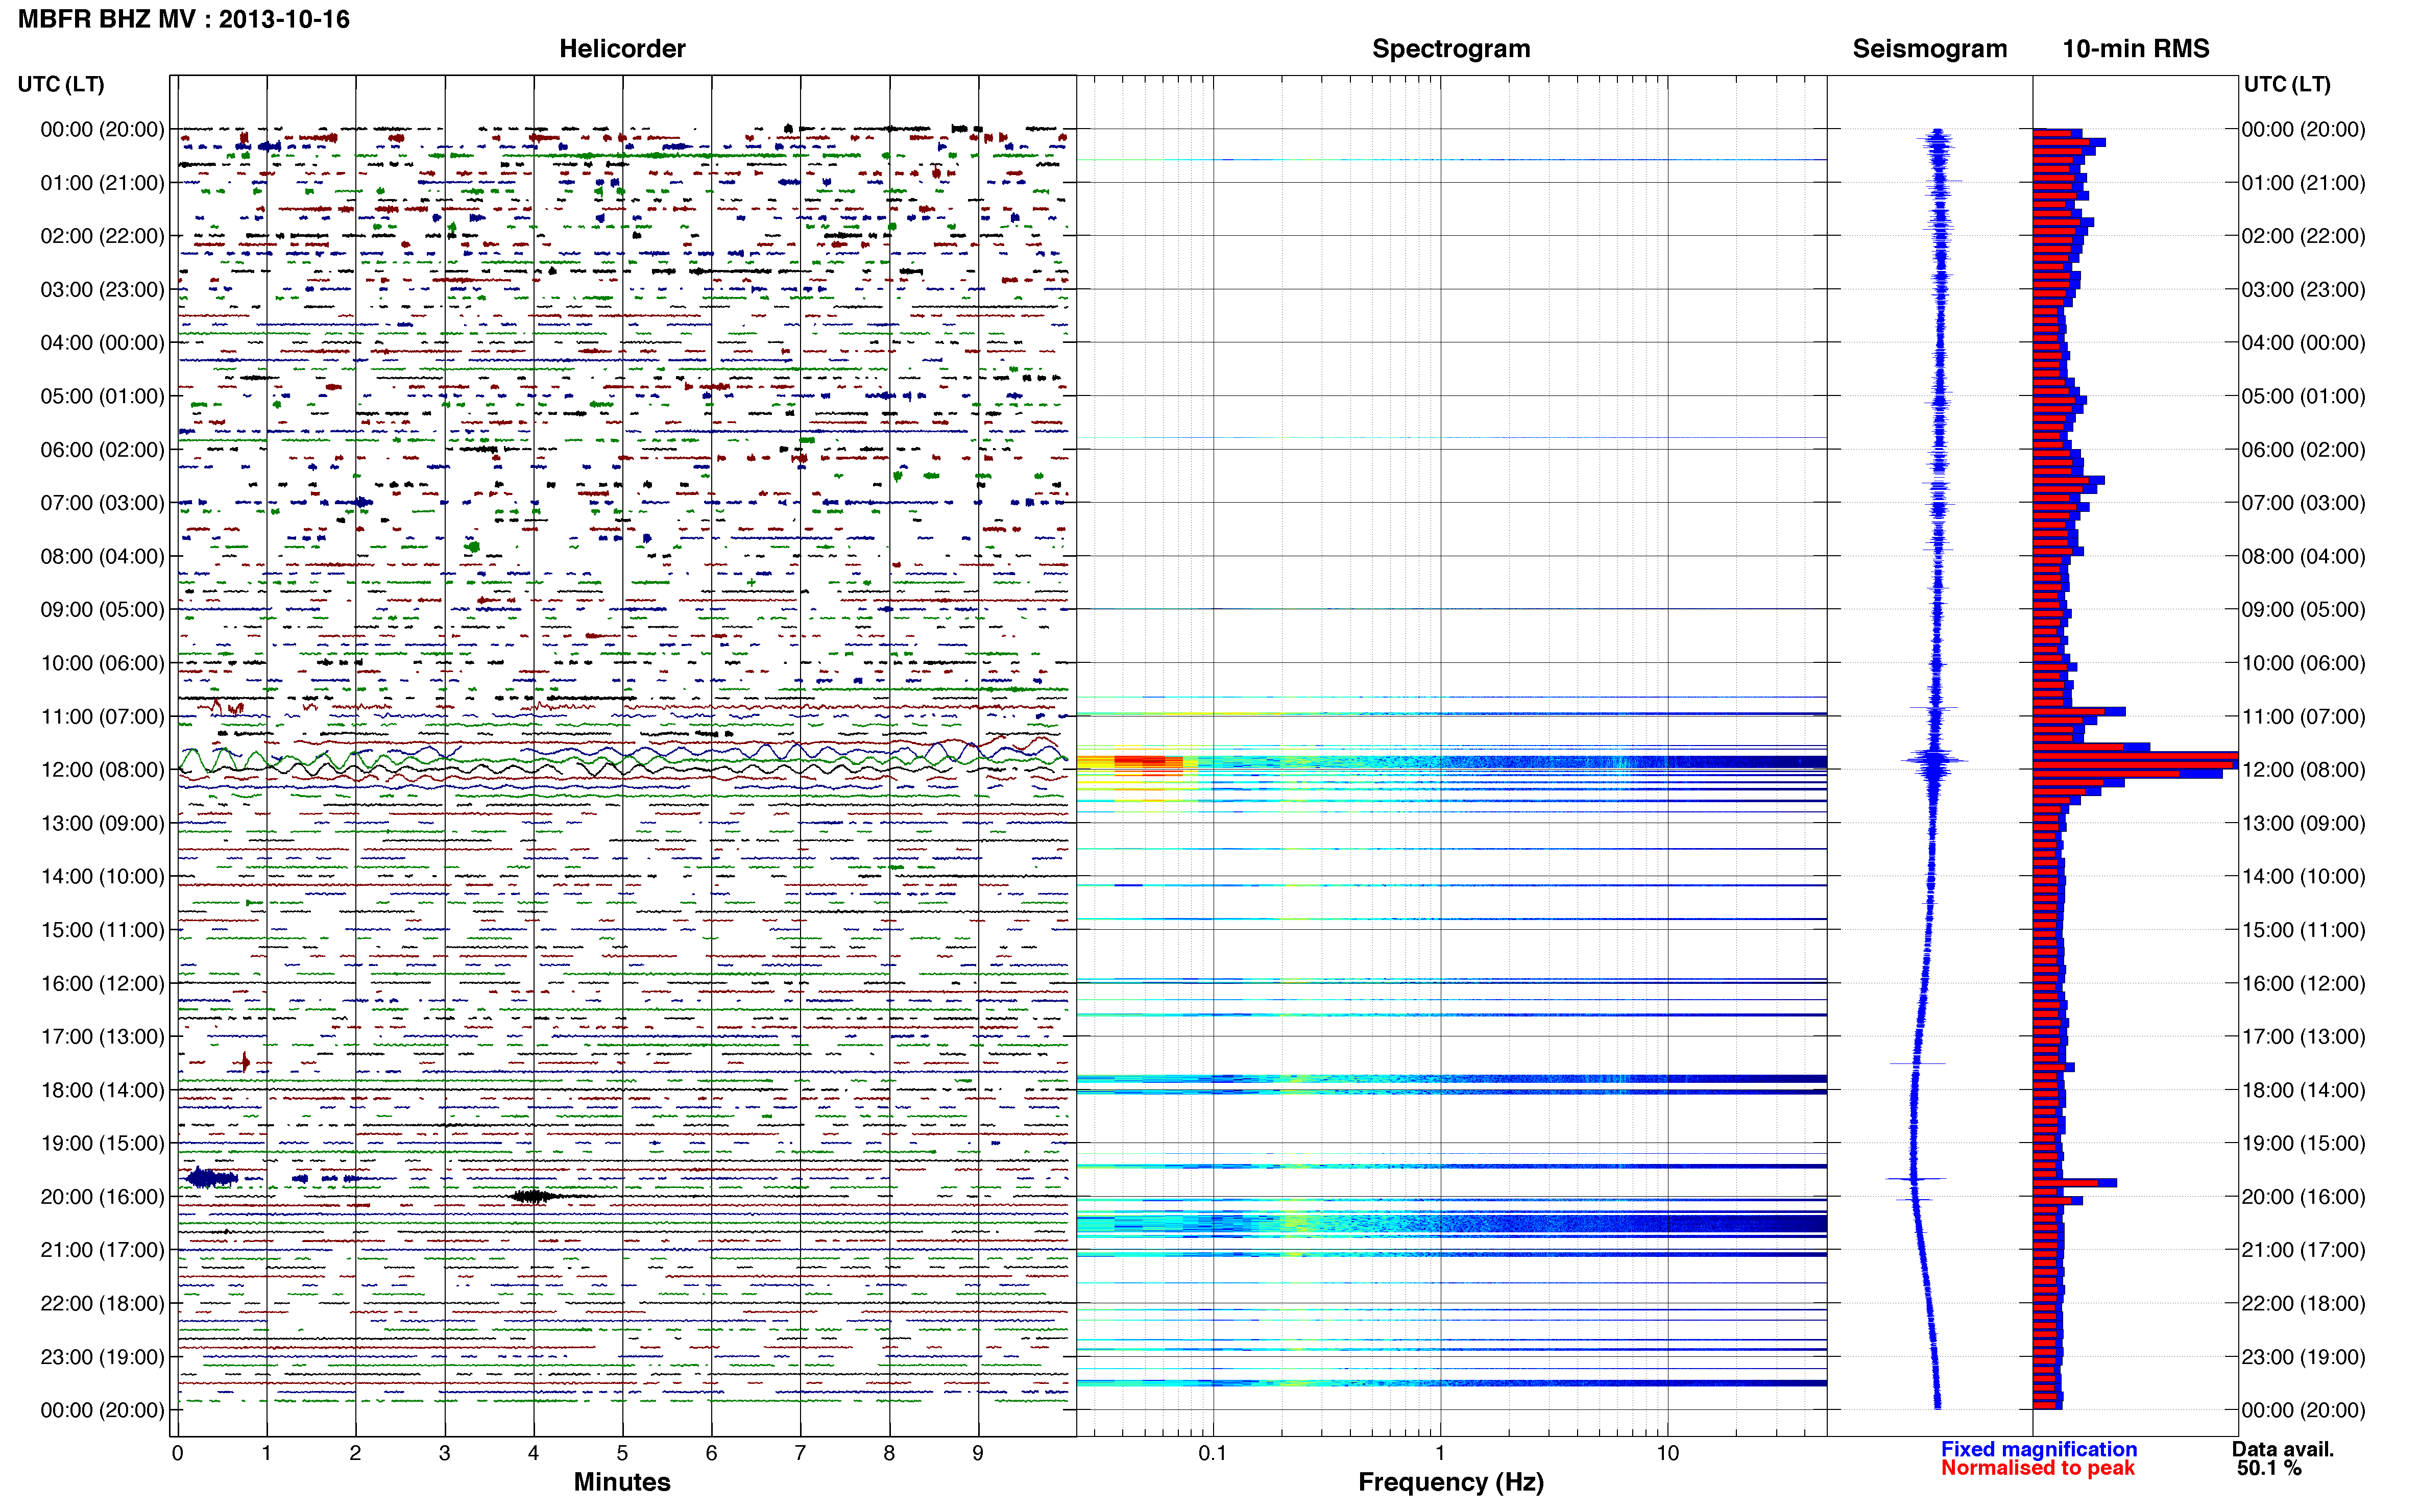Click frequency tick label 10
The width and height of the screenshot is (2420, 1512).
click(x=1667, y=1453)
